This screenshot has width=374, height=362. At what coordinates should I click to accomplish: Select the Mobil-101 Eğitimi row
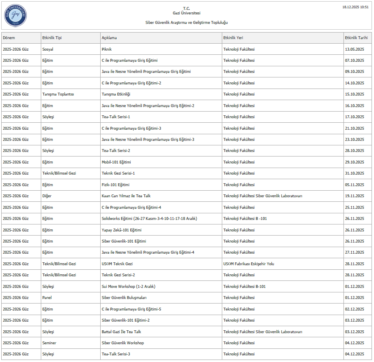point(116,162)
